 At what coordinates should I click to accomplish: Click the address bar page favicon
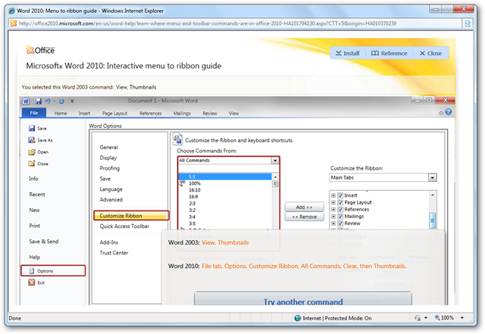14,23
